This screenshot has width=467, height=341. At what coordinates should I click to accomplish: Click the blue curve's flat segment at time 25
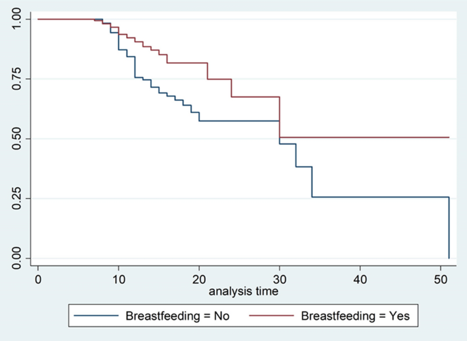(239, 121)
